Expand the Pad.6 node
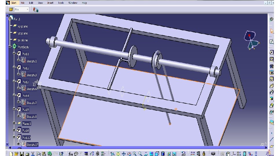This screenshot has width=278, height=156. [x=14, y=130]
